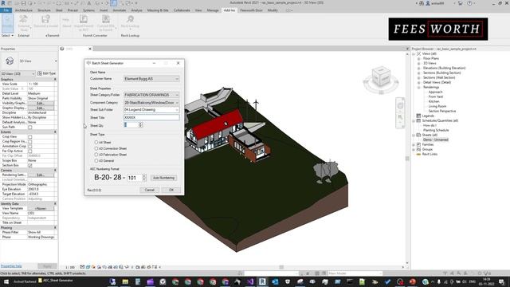
Task: Click the Legends icon in Project Browser
Action: pos(418,116)
